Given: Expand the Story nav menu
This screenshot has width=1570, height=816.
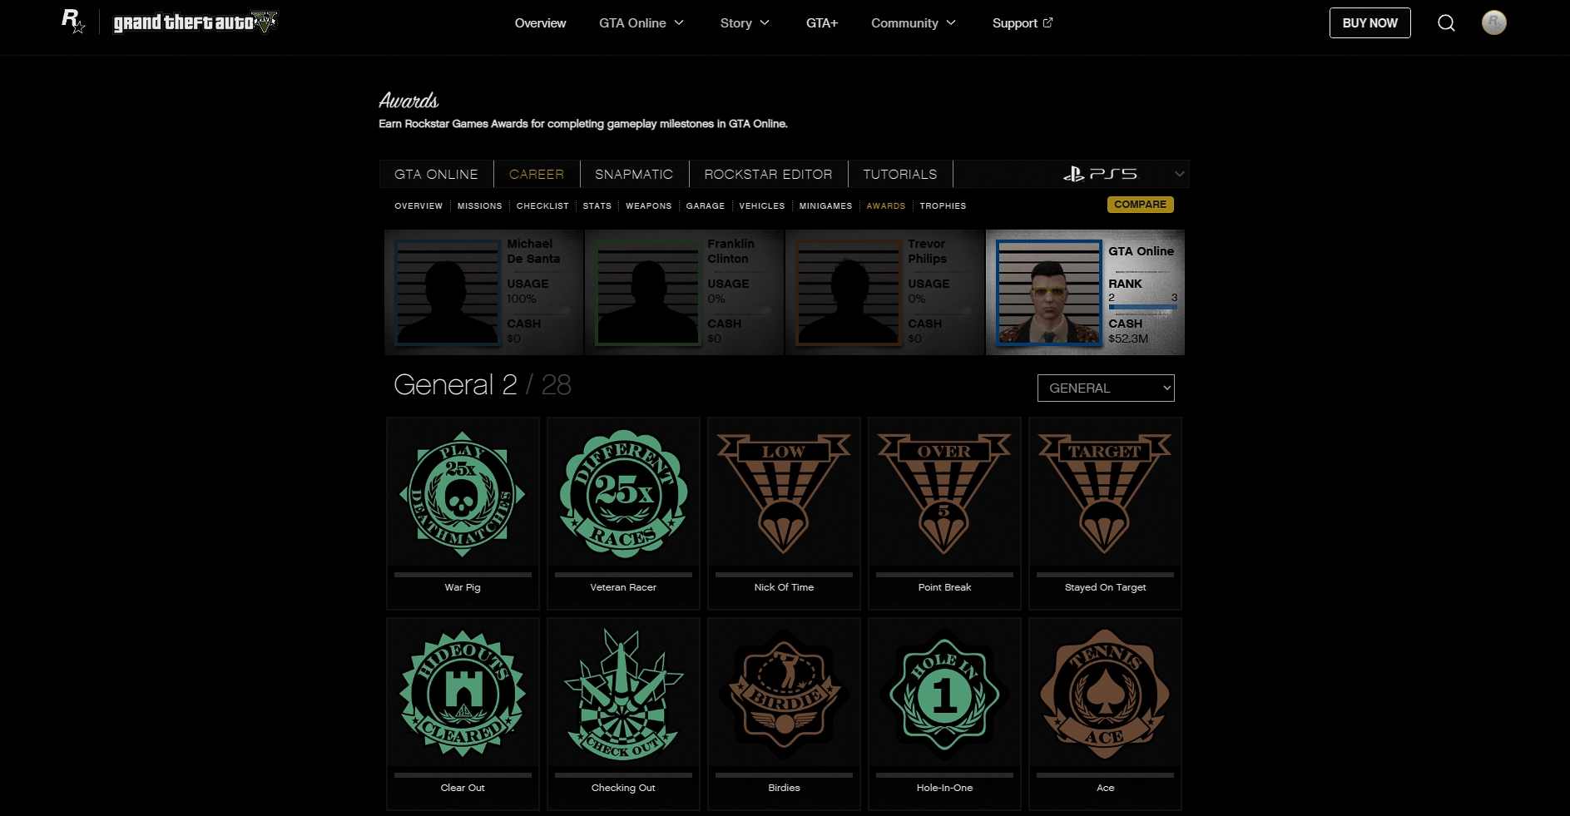Looking at the screenshot, I should click(x=745, y=23).
